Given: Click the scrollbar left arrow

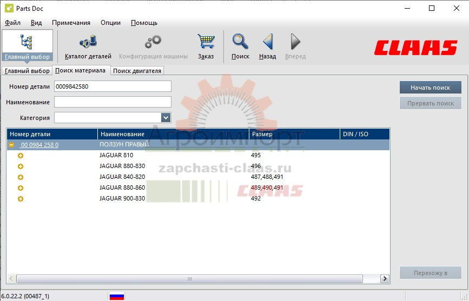Looking at the screenshot, I should click(x=11, y=279).
